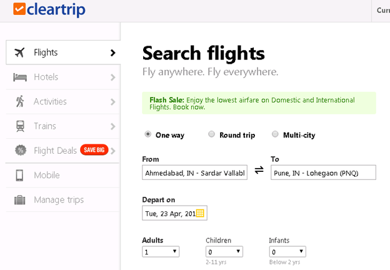Select the One way radio button
This screenshot has width=390, height=270.
148,134
